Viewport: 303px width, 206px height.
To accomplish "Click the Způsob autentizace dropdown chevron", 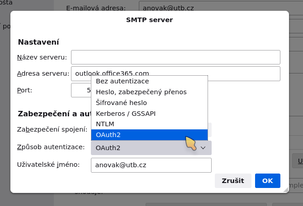I will [x=203, y=148].
